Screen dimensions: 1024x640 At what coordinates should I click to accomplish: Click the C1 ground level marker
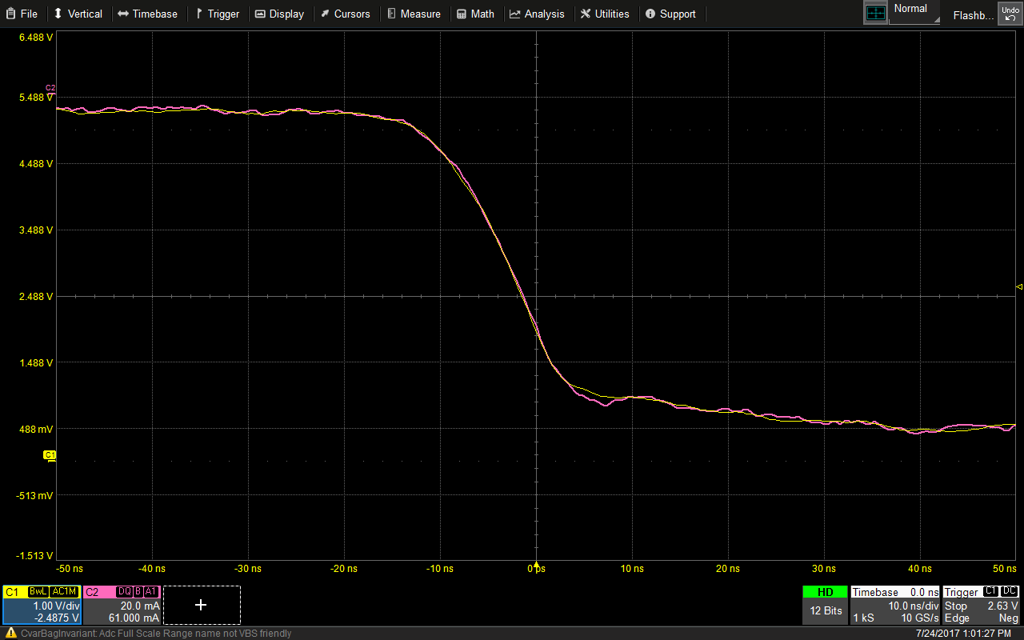(x=50, y=455)
